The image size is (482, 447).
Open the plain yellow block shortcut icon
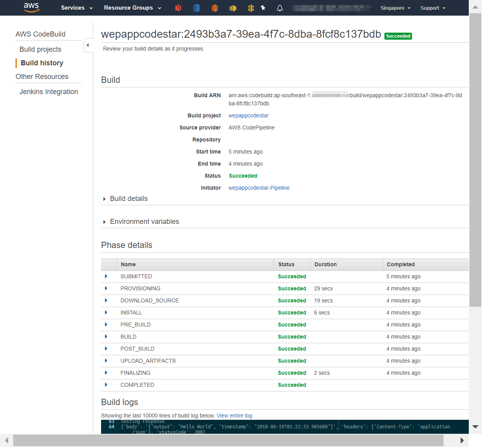coord(233,8)
